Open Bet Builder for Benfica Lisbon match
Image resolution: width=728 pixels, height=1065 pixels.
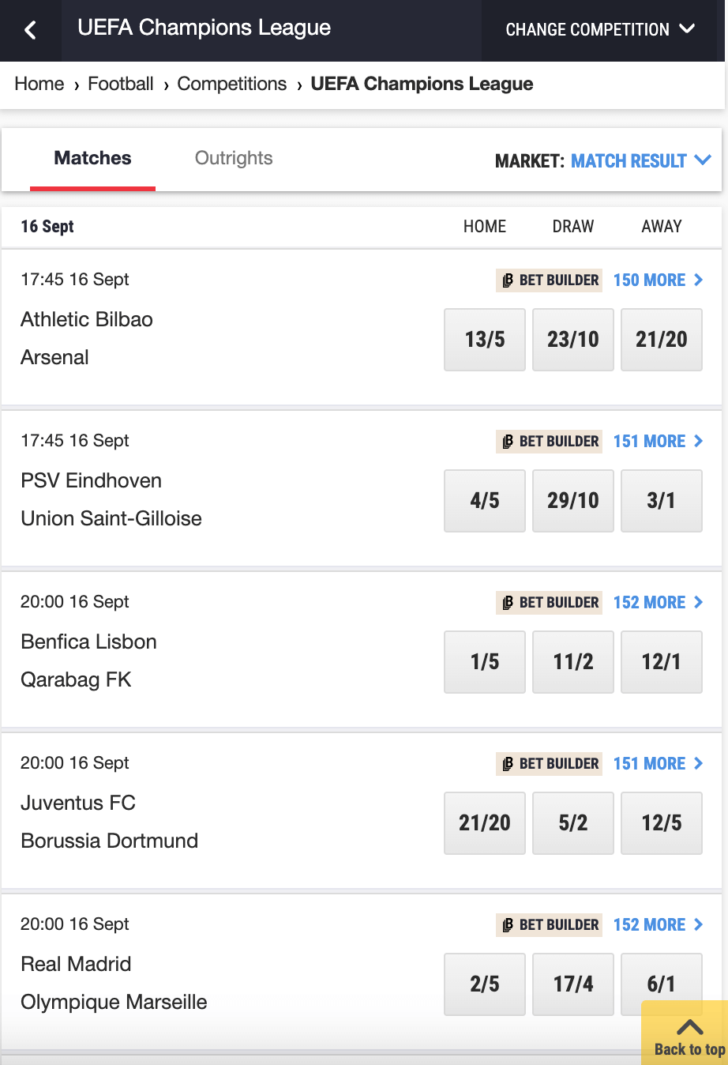pos(550,602)
